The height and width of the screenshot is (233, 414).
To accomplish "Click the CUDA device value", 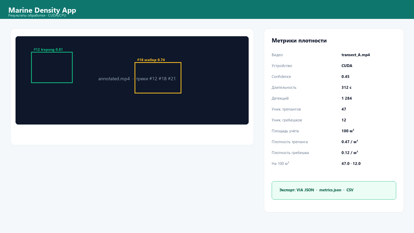I will click(347, 66).
